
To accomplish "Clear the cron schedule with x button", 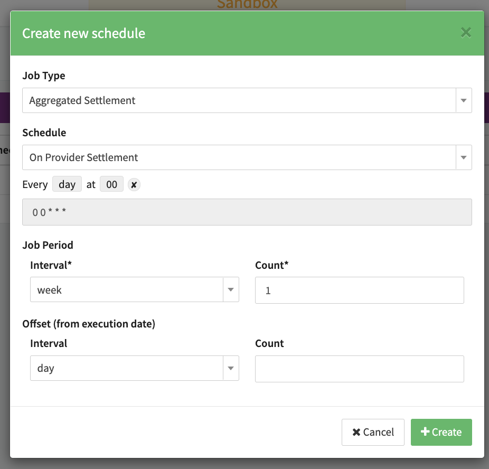I will click(x=134, y=185).
